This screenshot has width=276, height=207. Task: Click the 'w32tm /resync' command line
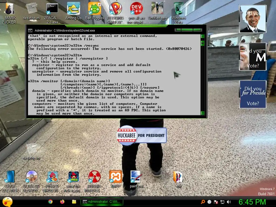pos(63,46)
